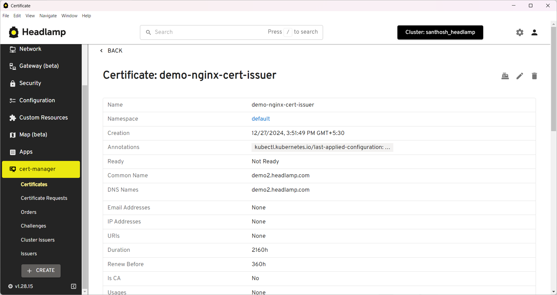
Task: Click the Headlamp logo
Action: 37,32
